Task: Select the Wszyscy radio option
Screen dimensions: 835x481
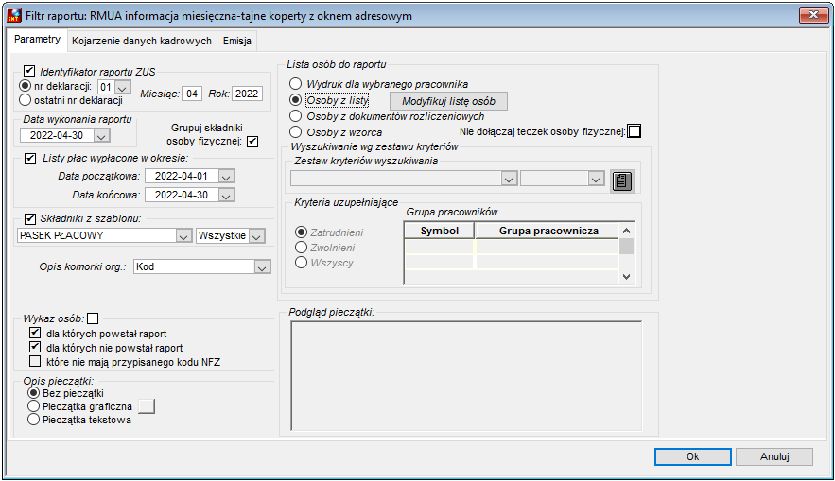Action: point(302,263)
